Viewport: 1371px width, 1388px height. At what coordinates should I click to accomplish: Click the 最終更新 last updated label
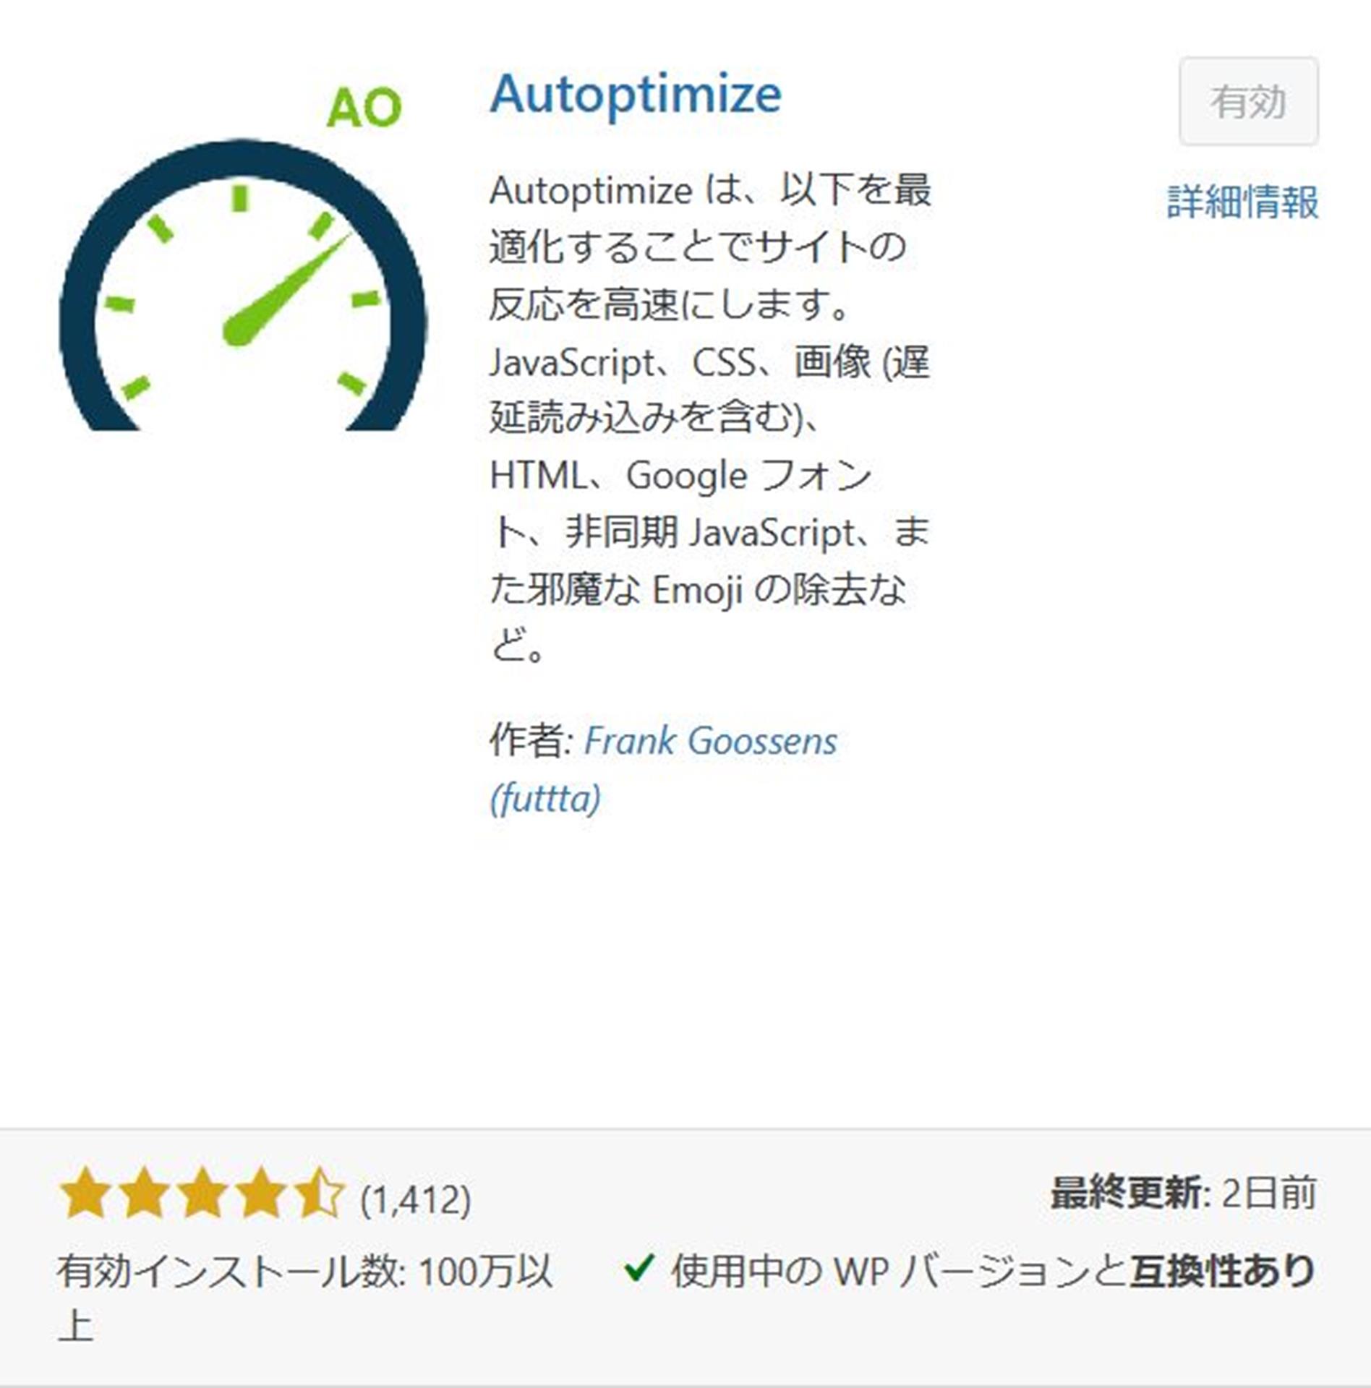pos(1125,1194)
